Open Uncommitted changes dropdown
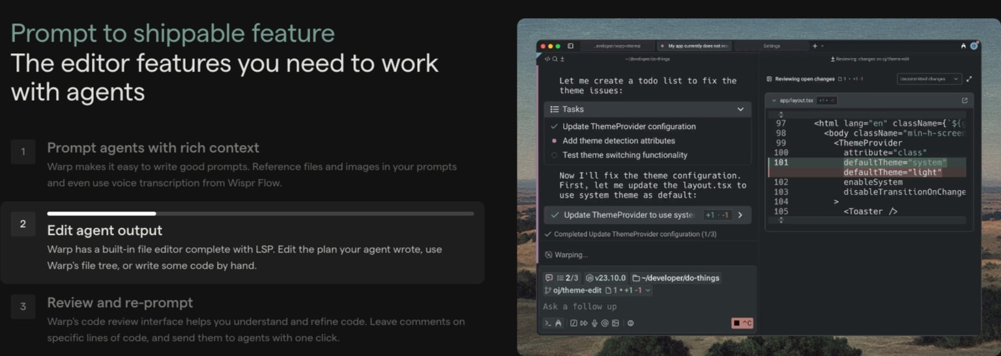The height and width of the screenshot is (356, 1001). click(929, 79)
